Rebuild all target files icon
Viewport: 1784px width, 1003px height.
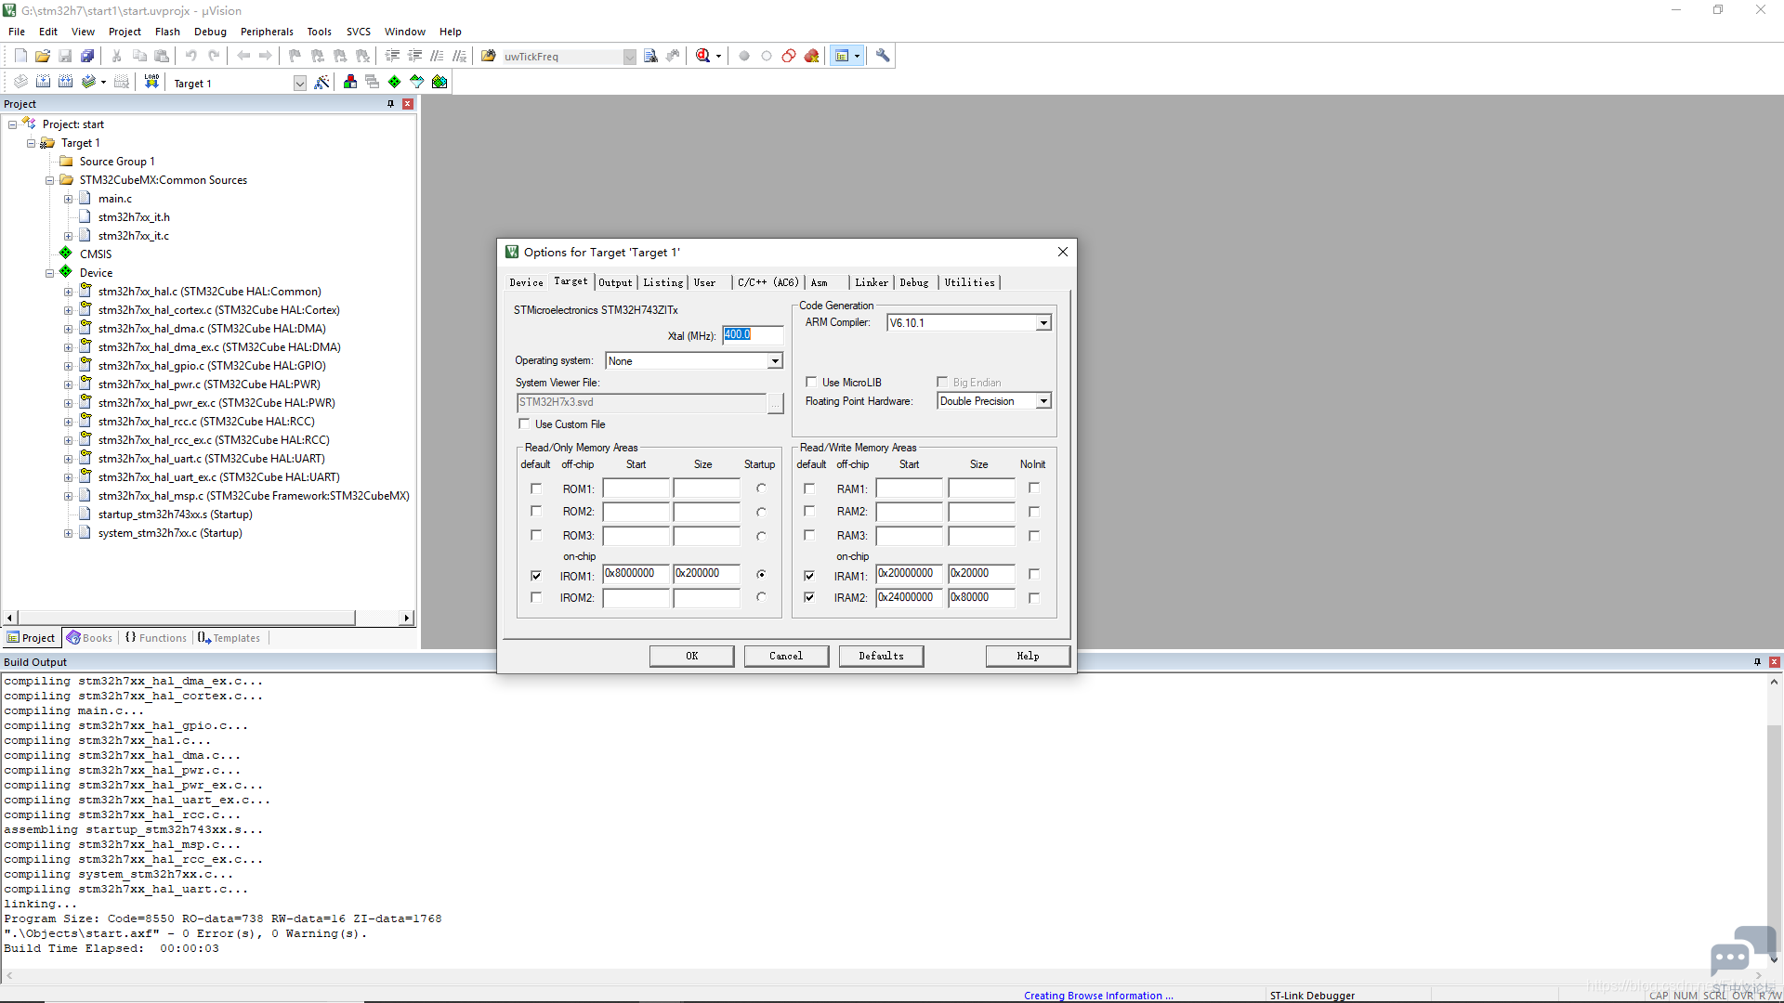click(65, 82)
